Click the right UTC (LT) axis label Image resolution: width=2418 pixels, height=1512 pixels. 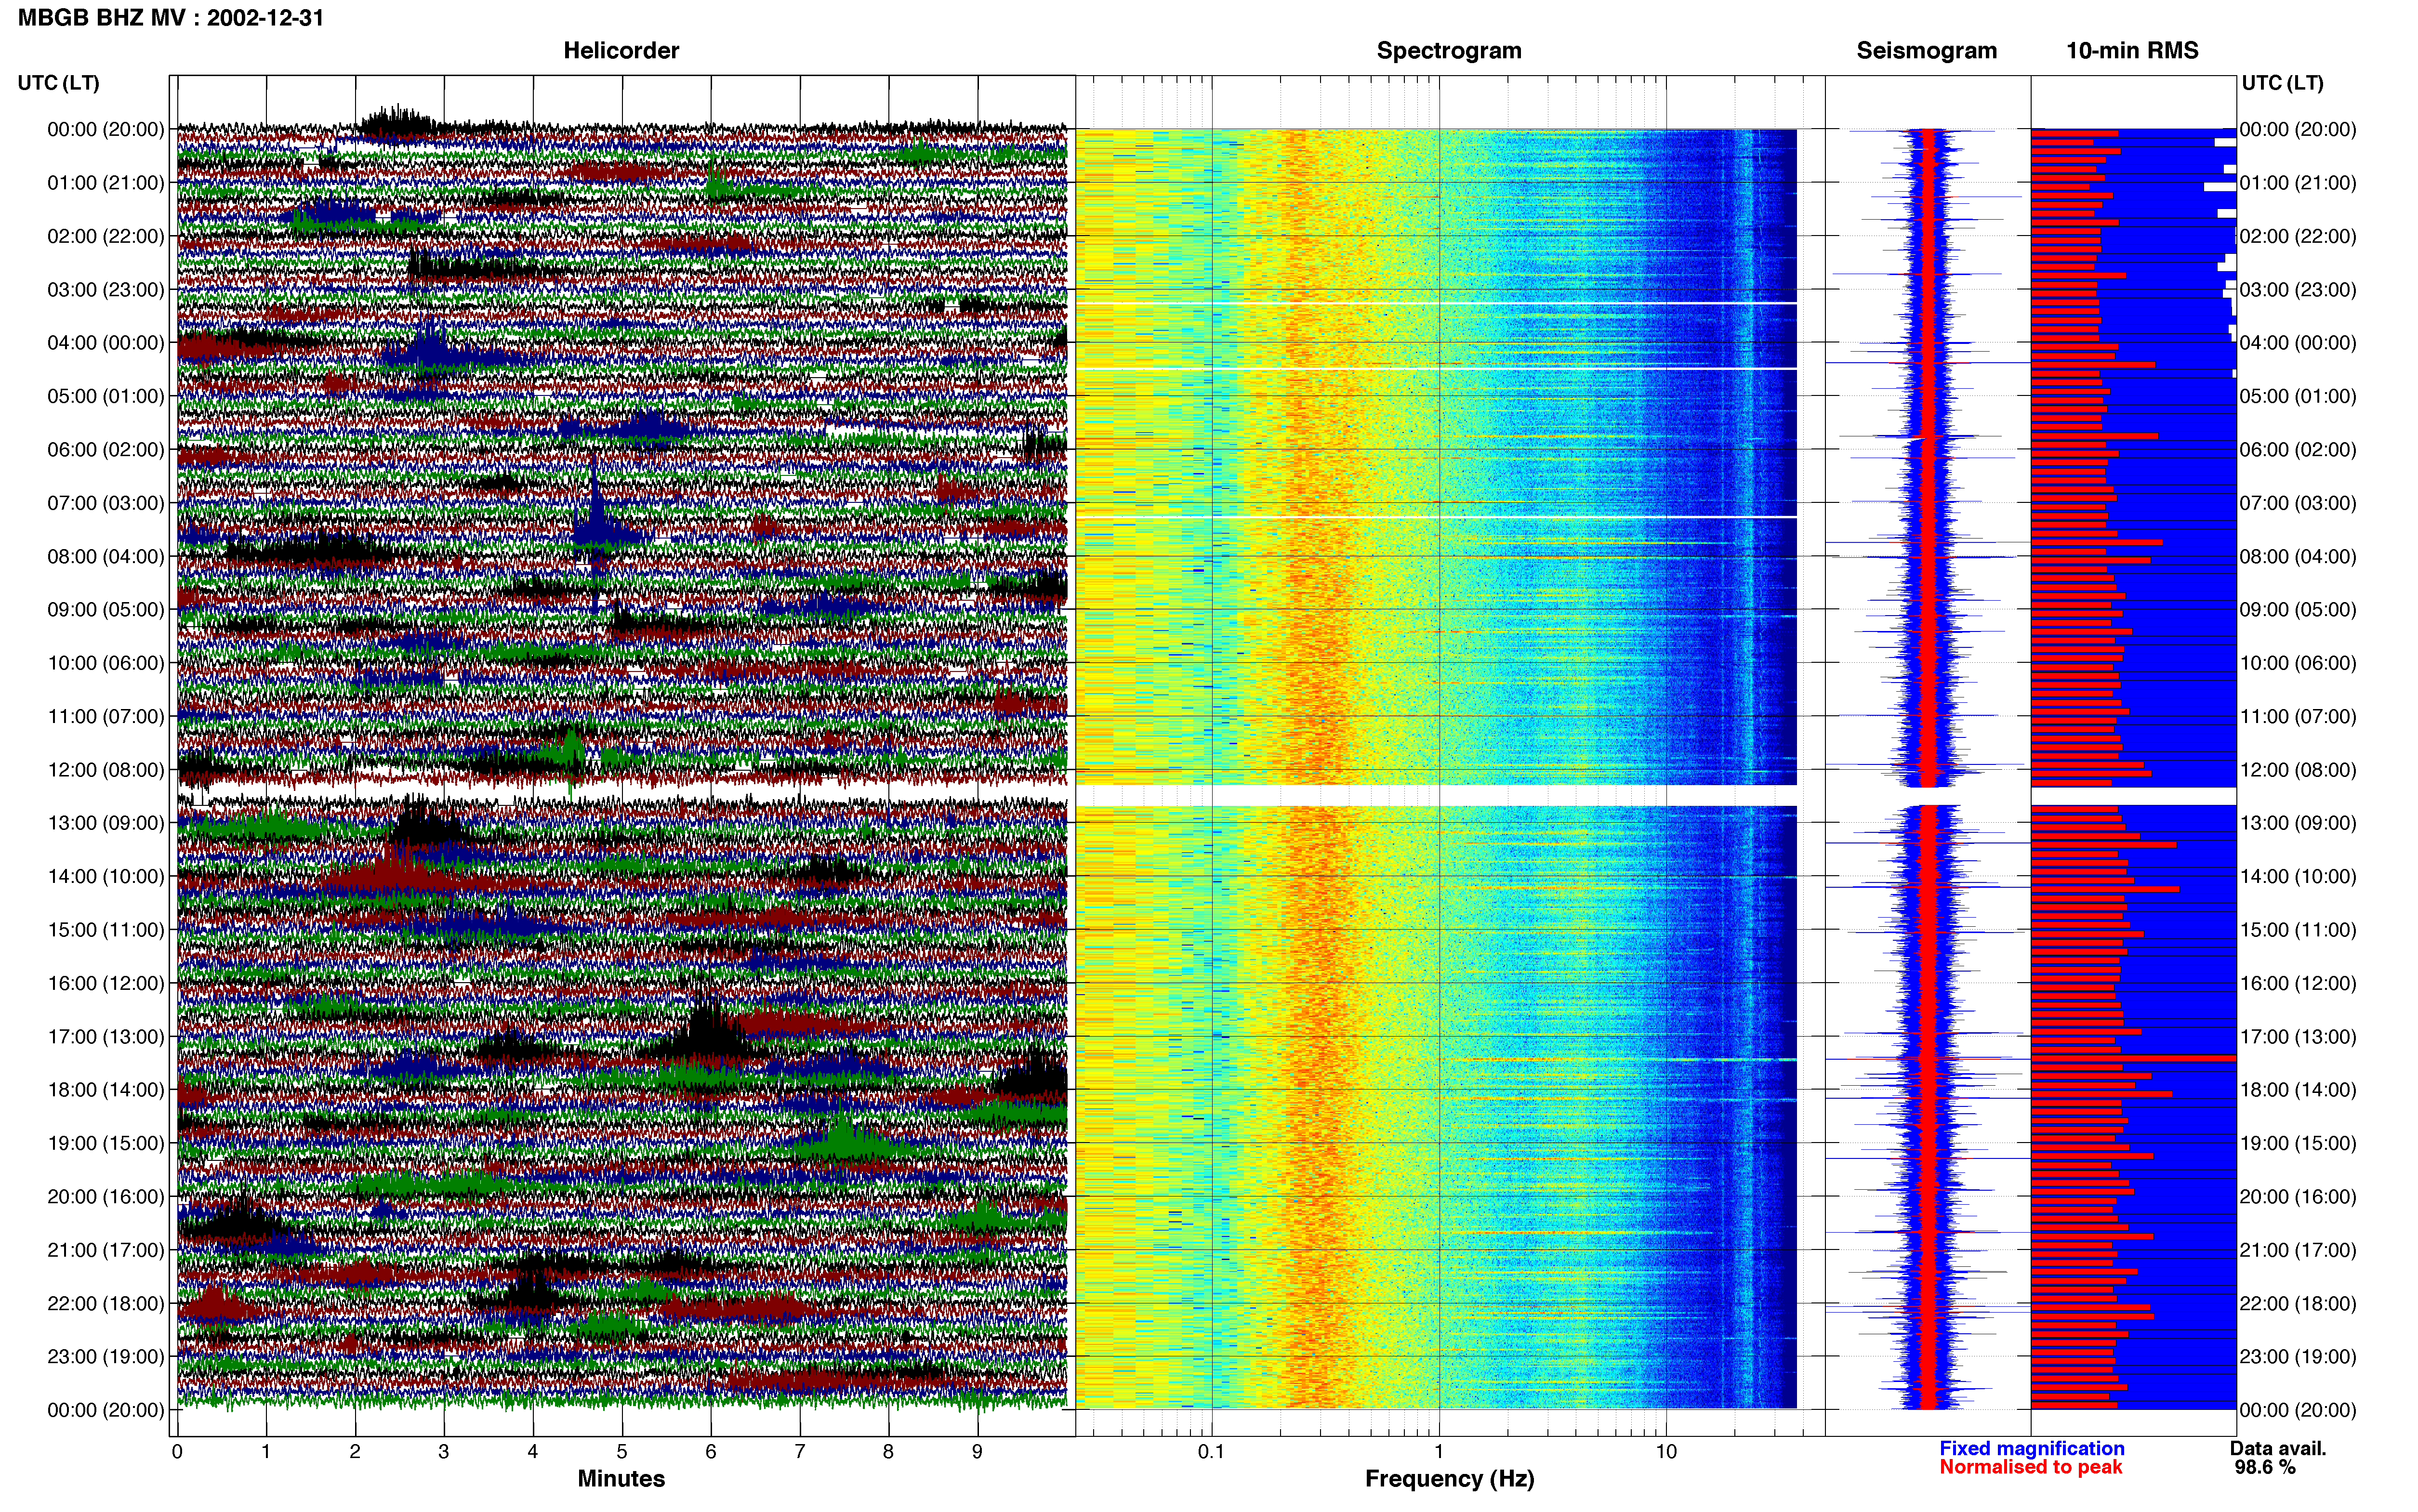[x=2282, y=83]
